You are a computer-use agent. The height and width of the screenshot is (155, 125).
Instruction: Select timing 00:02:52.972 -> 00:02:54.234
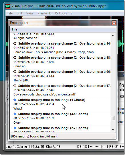pos(34,104)
